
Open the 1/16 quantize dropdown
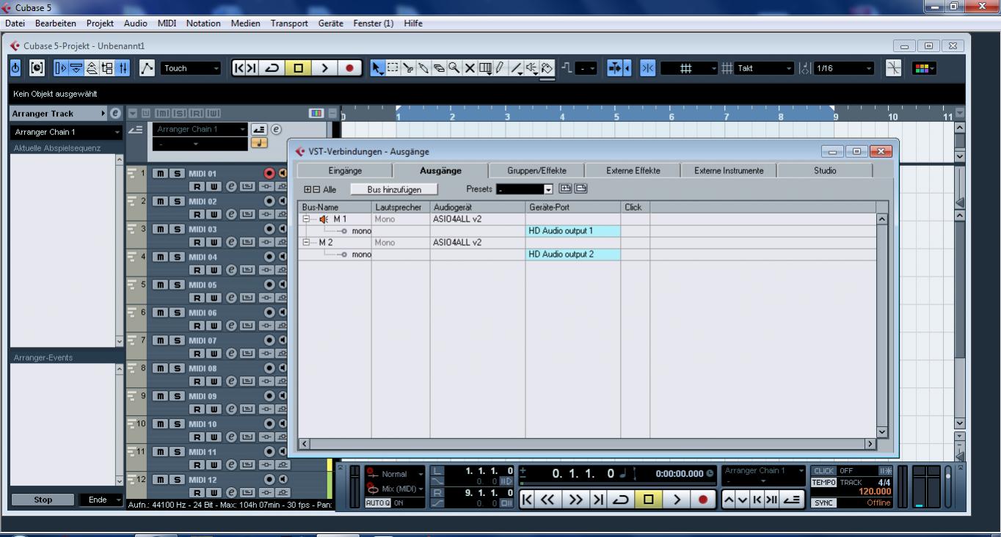844,68
